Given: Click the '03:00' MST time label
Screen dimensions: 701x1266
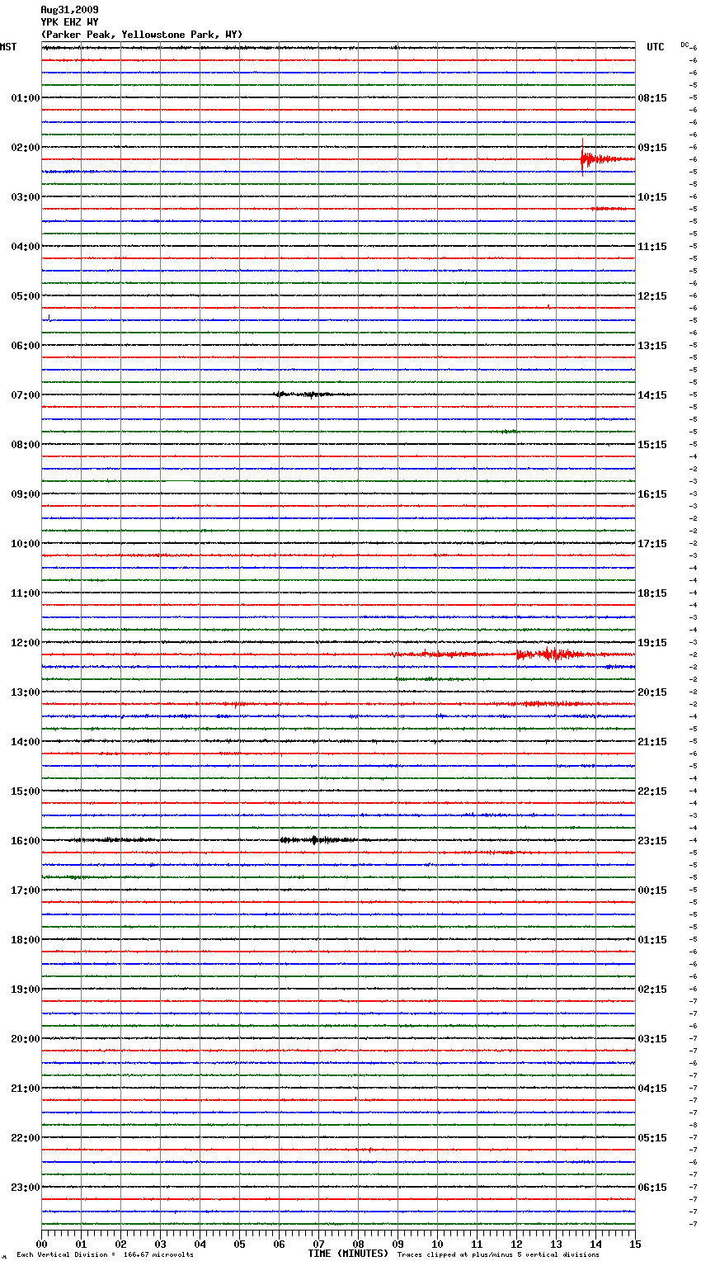Looking at the screenshot, I should 26,197.
